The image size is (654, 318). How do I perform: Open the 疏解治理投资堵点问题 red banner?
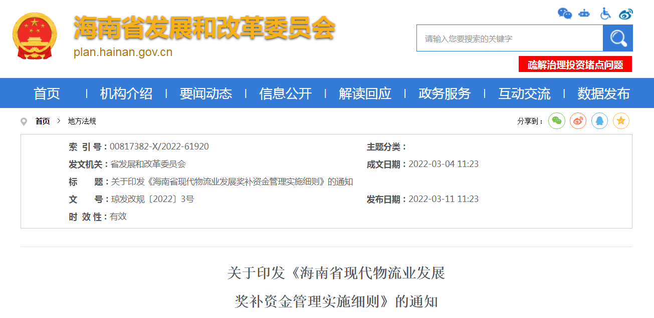click(575, 64)
